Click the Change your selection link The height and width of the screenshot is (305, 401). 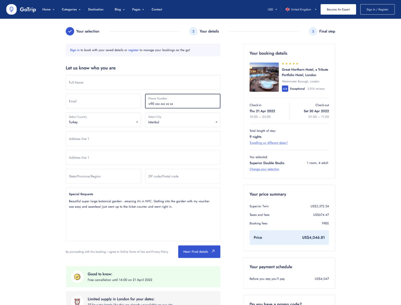pyautogui.click(x=264, y=169)
